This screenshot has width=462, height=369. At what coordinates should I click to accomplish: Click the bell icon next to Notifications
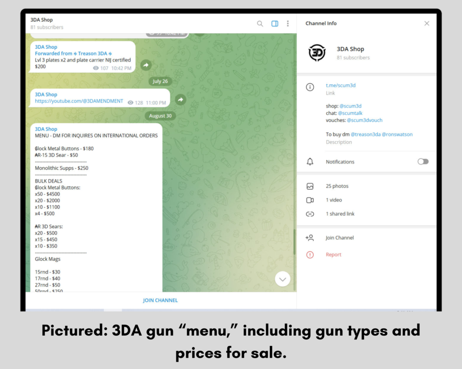[x=310, y=162]
